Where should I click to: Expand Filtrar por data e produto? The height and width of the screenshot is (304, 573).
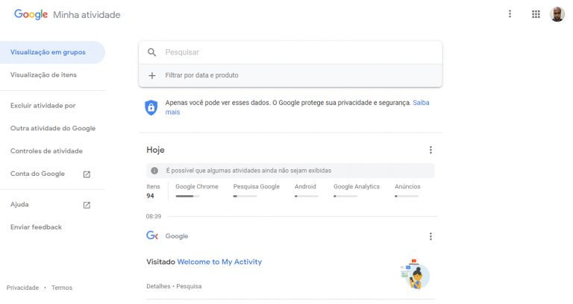[202, 75]
